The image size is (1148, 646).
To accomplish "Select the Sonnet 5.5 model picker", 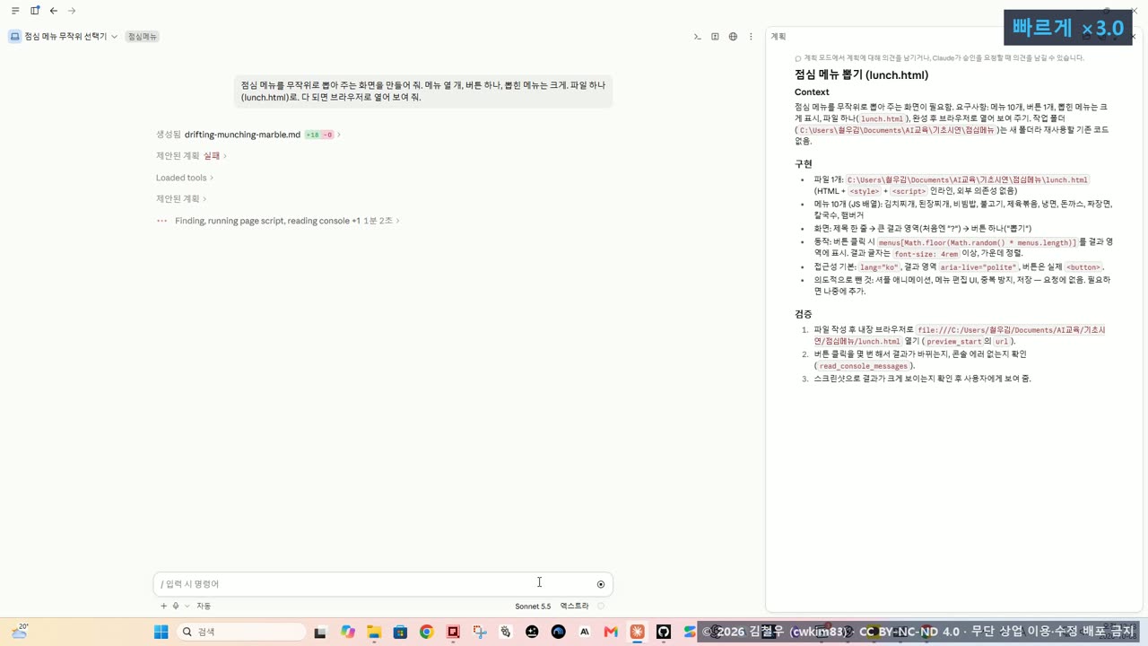I will tap(533, 607).
